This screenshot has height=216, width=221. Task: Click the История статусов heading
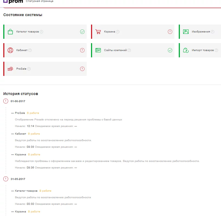(21, 94)
